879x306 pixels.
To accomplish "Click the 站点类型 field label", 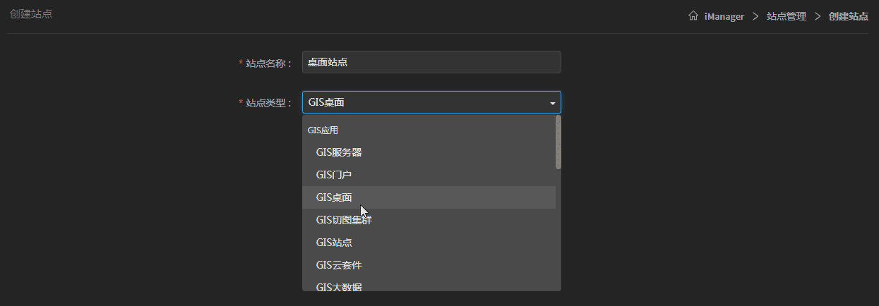I will pyautogui.click(x=268, y=103).
